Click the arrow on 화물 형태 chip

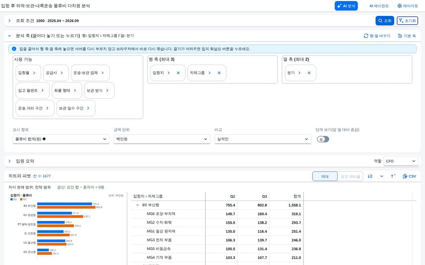pyautogui.click(x=75, y=90)
